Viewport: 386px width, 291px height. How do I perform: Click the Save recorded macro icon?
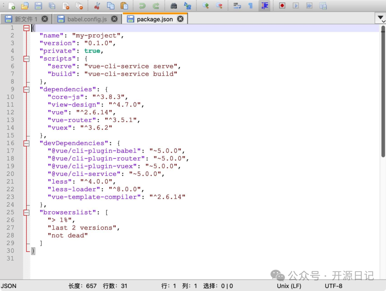[x=323, y=5]
